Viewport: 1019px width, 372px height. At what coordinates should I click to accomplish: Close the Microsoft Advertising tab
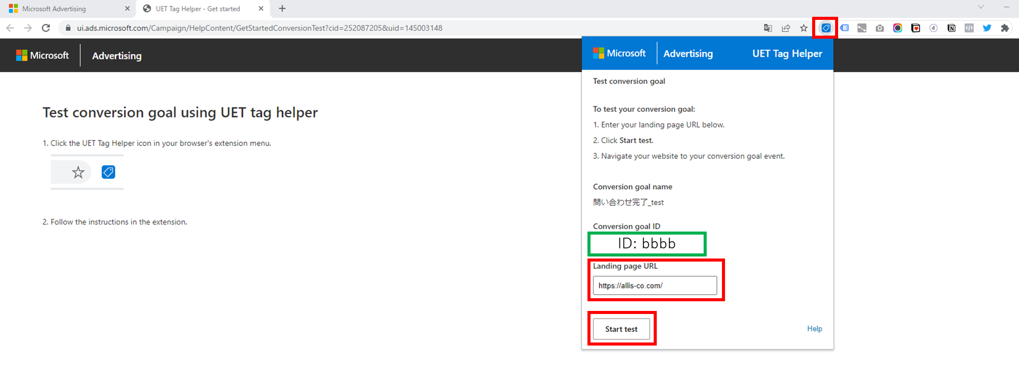[x=127, y=9]
